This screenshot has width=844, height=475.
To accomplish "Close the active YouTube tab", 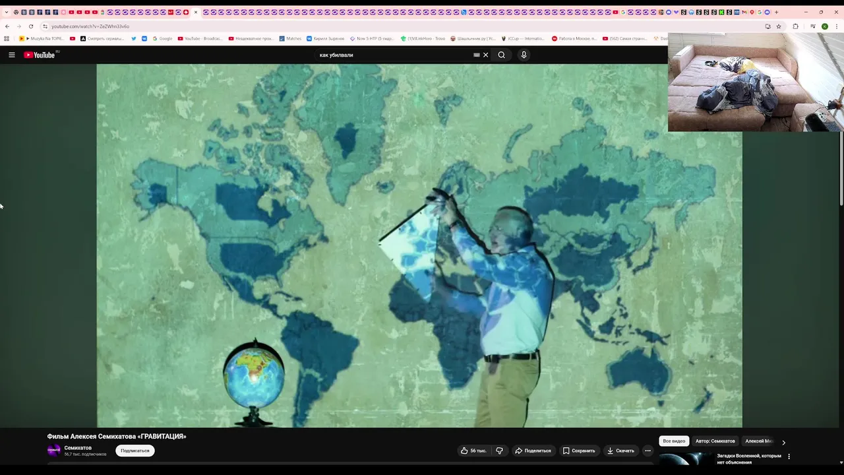I will [x=196, y=12].
